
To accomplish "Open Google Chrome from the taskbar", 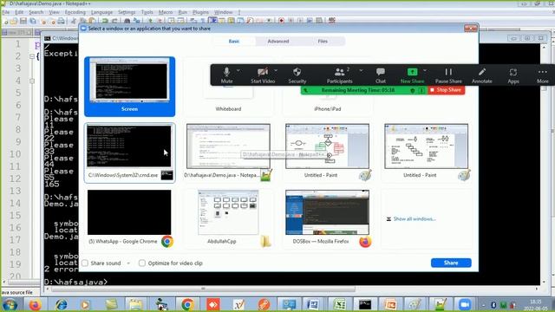I will coord(187,304).
